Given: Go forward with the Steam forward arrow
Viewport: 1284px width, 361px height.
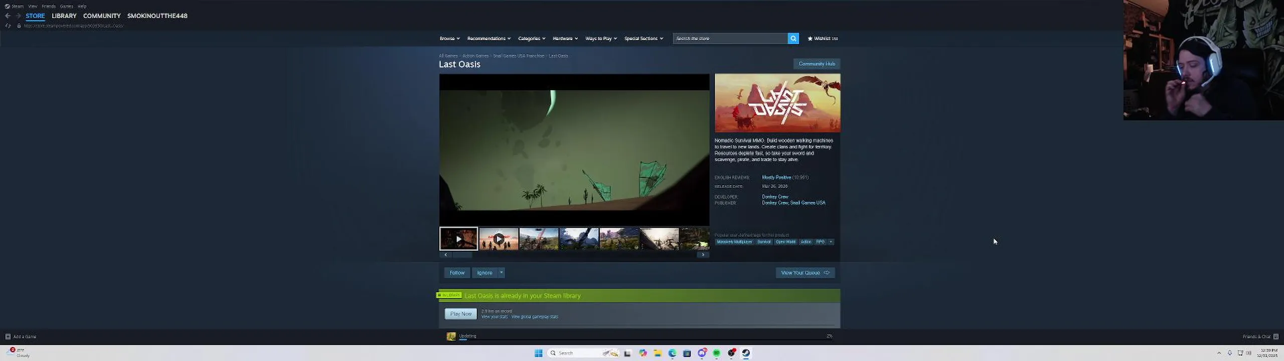Looking at the screenshot, I should (18, 16).
